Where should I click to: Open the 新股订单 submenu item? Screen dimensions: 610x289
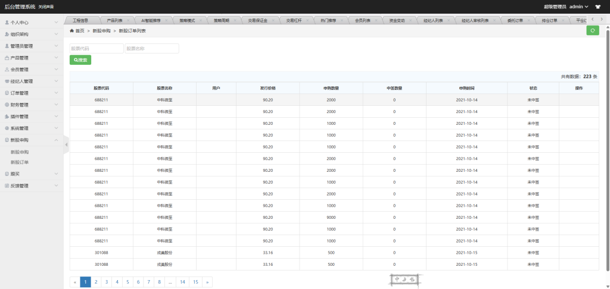(x=20, y=162)
